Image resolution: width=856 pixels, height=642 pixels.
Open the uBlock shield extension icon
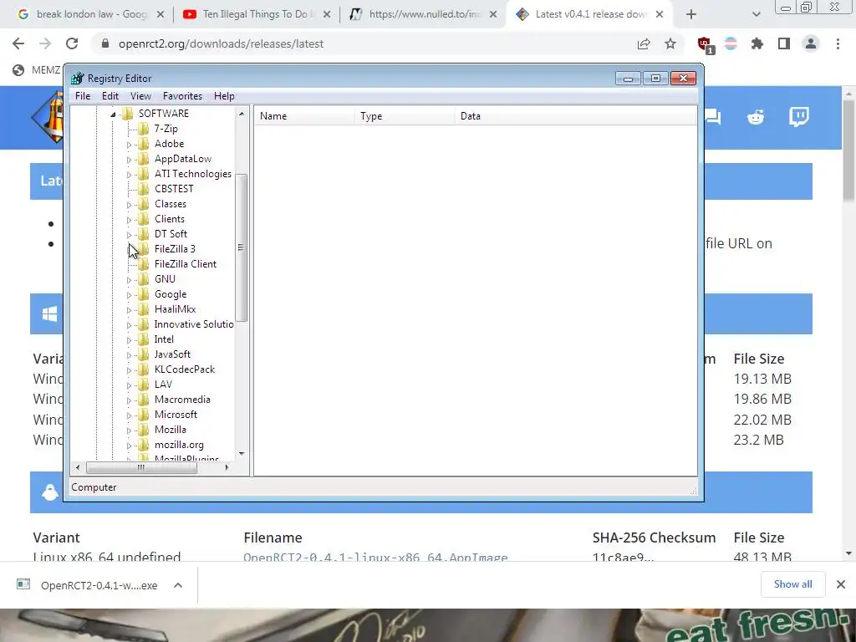coord(705,44)
